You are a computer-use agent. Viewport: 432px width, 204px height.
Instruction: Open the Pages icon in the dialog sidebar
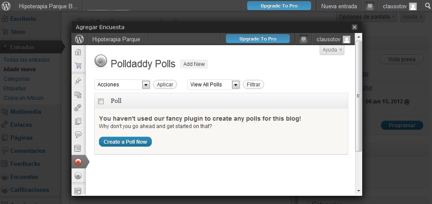tap(78, 121)
